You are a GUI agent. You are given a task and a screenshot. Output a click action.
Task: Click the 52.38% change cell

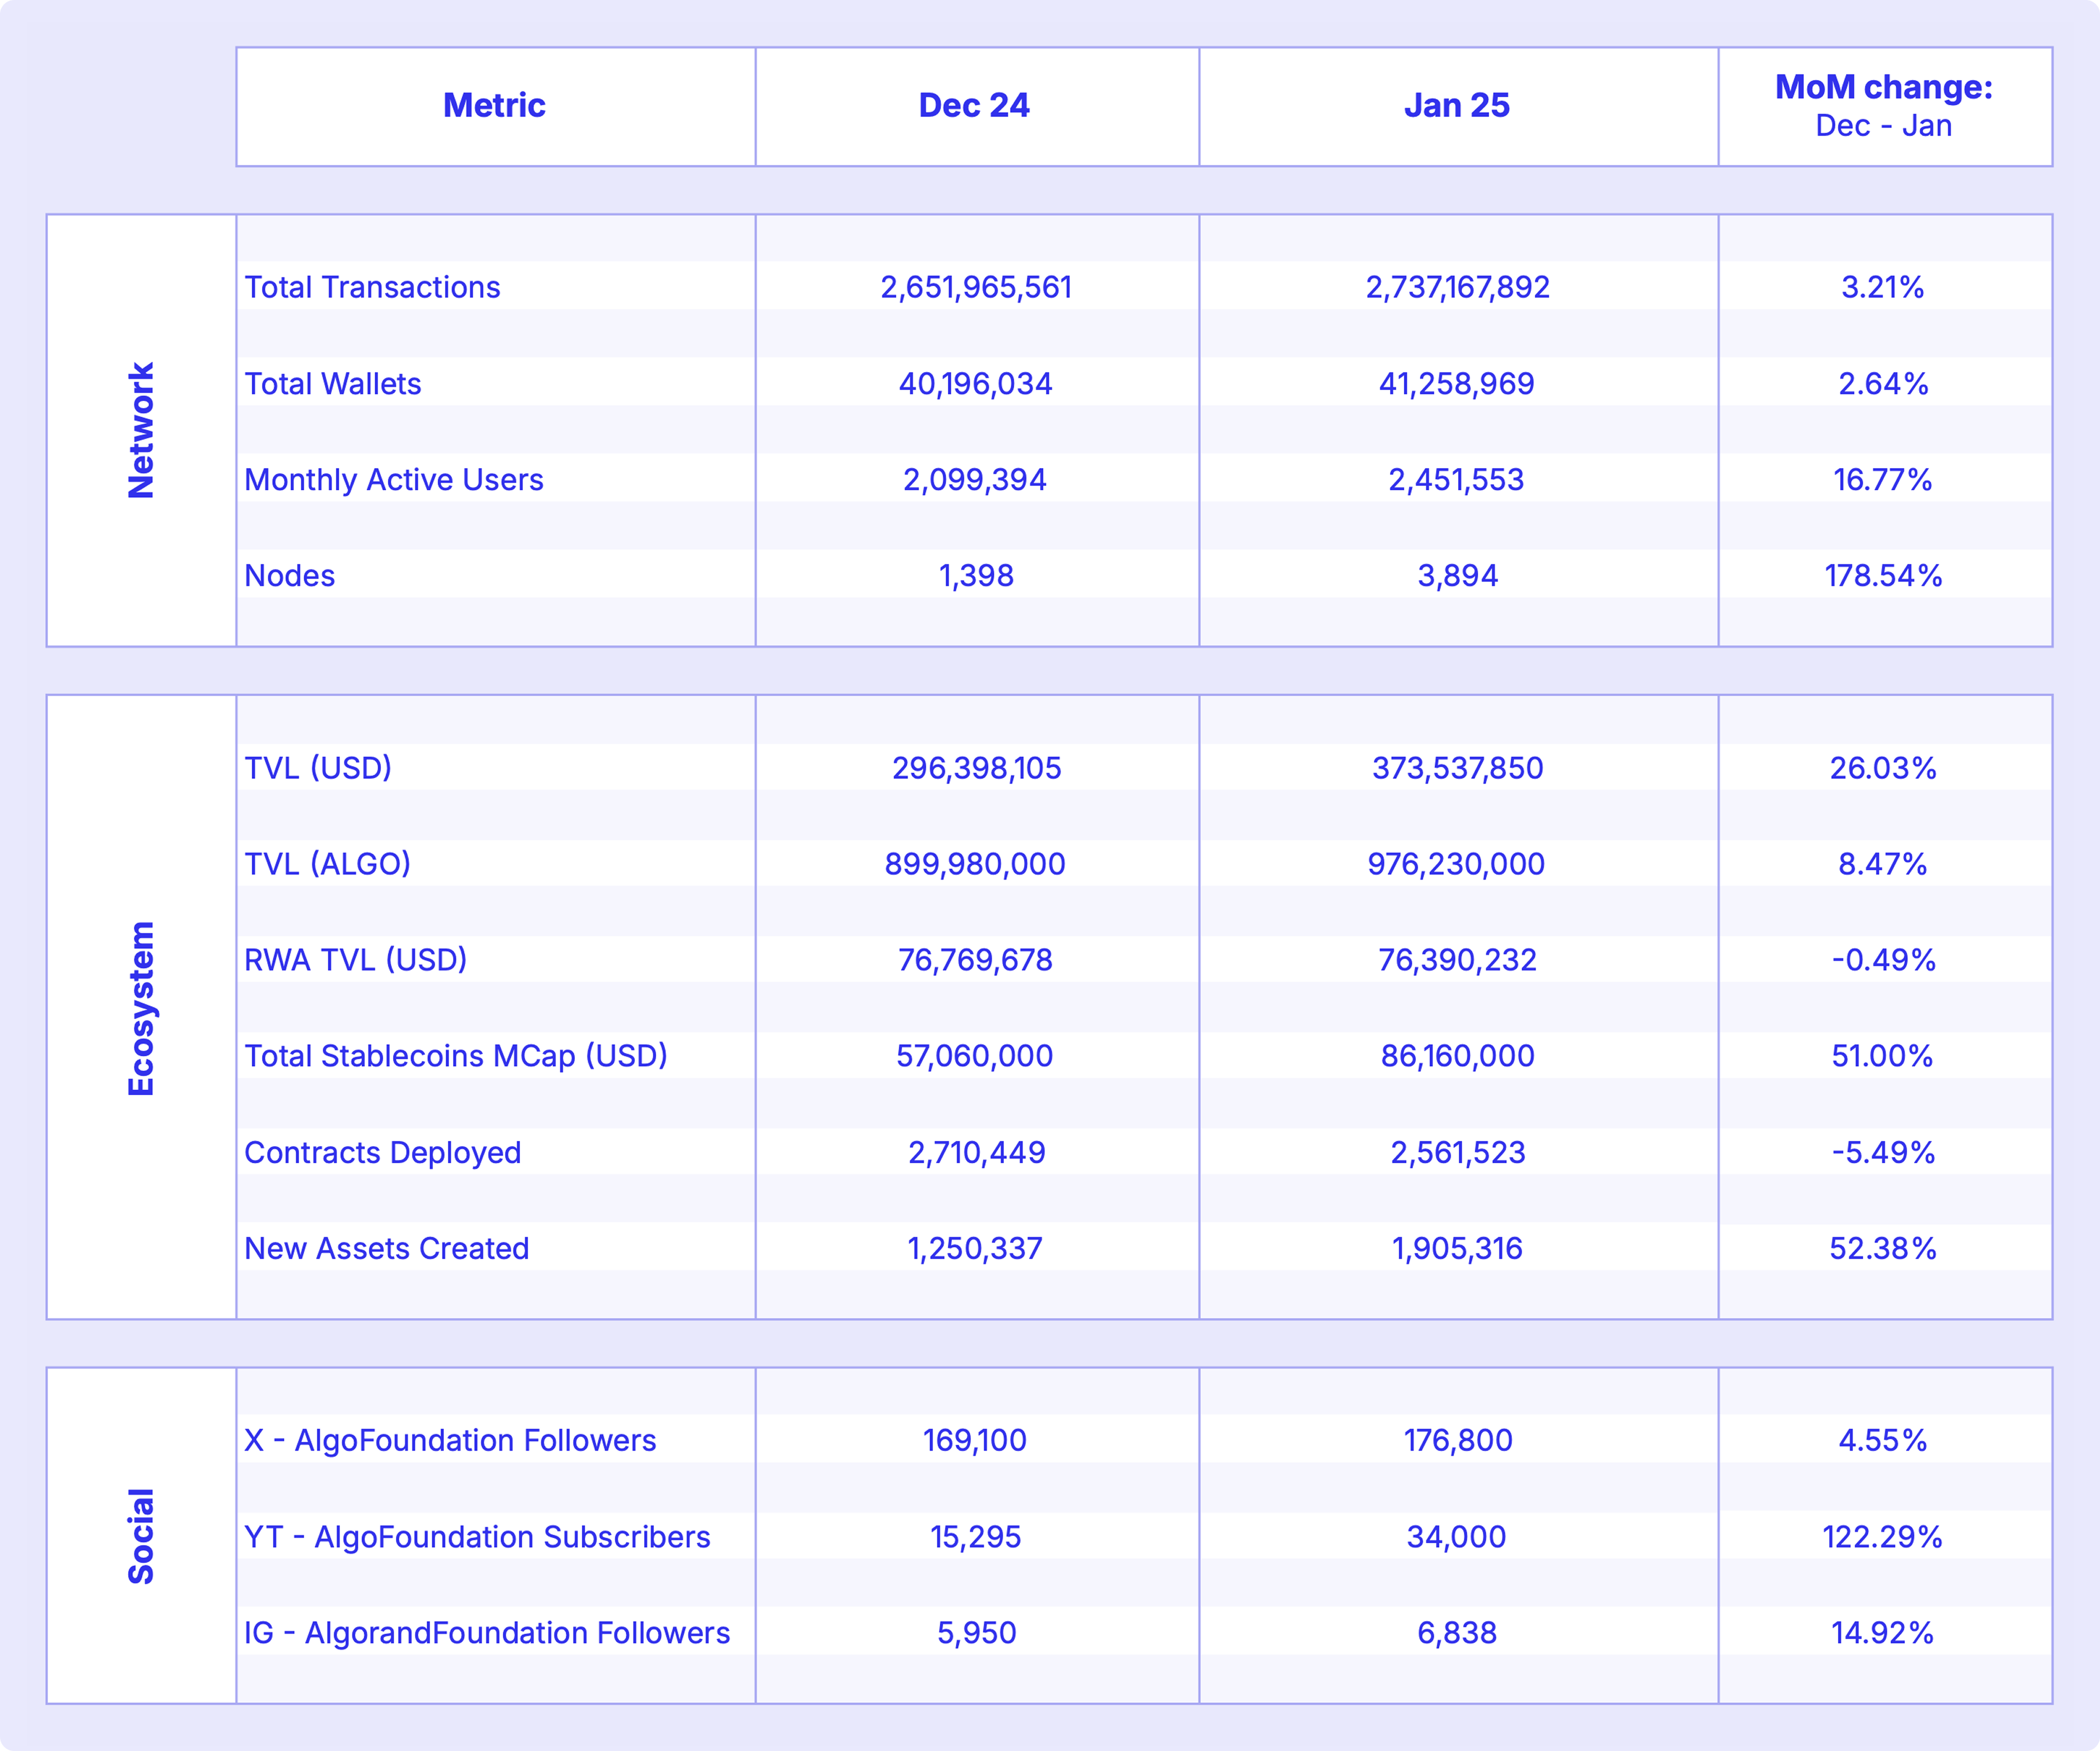point(1883,1247)
